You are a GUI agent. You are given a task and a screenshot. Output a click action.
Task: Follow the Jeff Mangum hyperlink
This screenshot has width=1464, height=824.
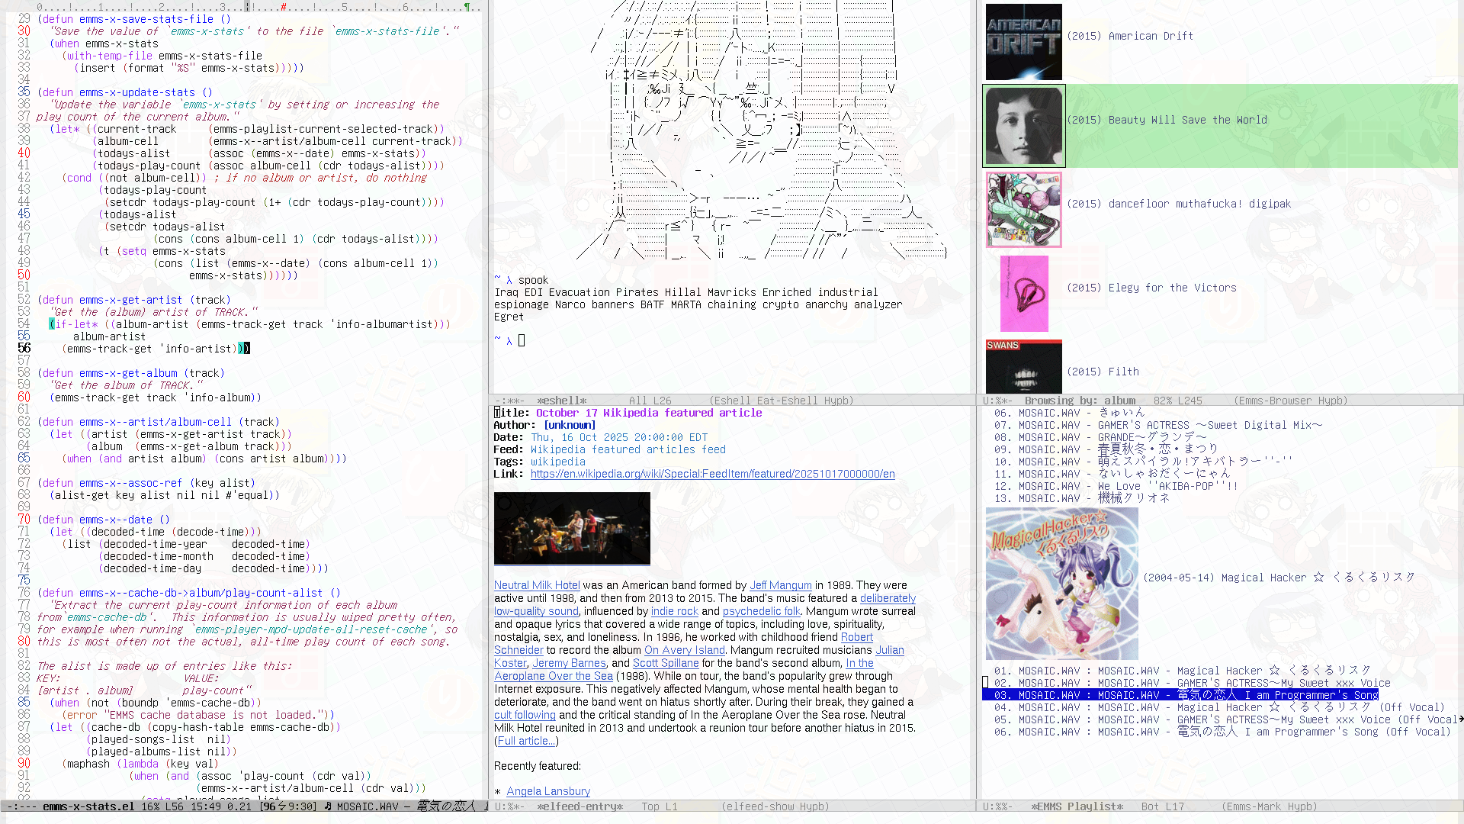coord(780,585)
